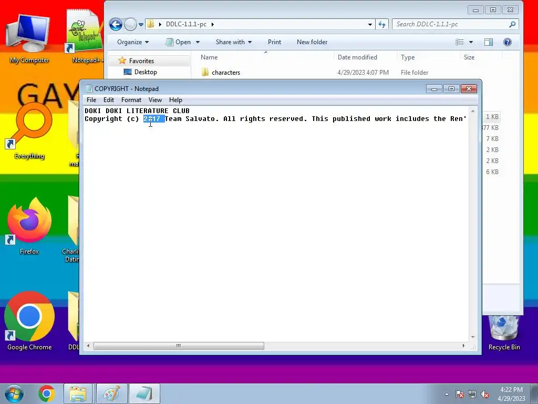Open the File menu in Notepad
The width and height of the screenshot is (538, 404).
91,100
